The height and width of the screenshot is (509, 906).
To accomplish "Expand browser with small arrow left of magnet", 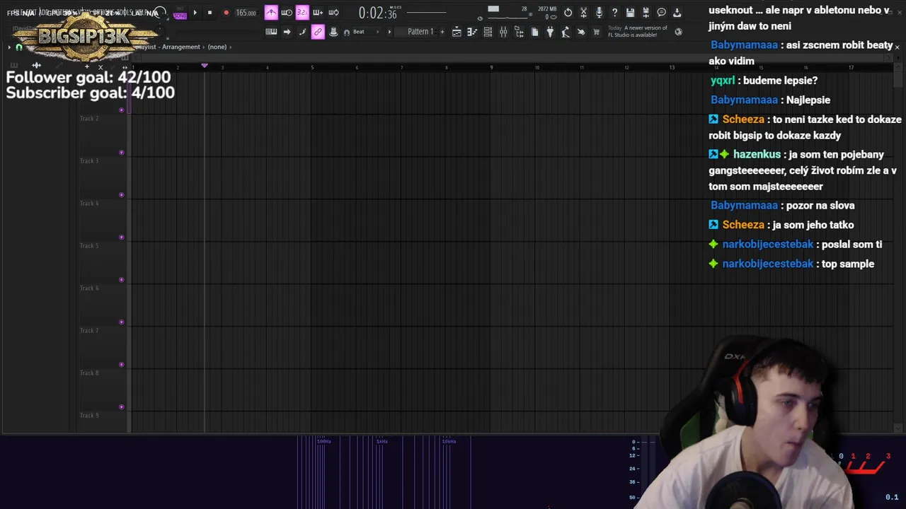I will coord(9,47).
